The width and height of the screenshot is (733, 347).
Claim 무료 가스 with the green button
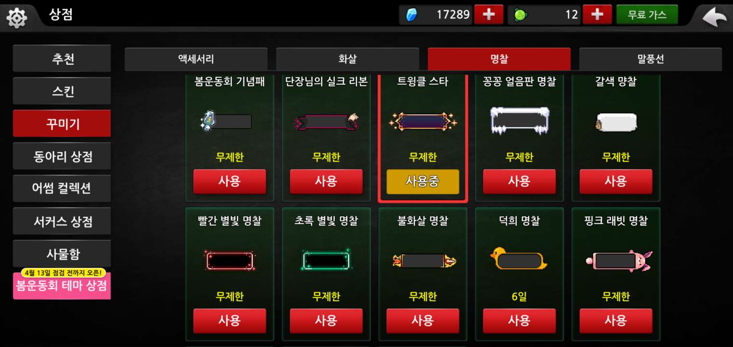[647, 14]
